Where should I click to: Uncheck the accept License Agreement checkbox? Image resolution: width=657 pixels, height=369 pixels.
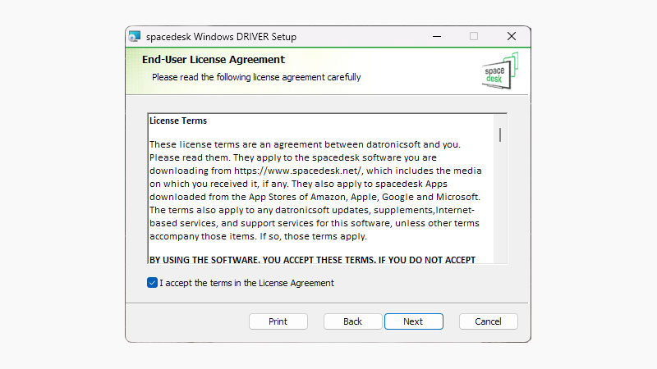pos(152,283)
